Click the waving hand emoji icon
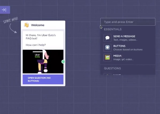This screenshot has height=114, width=160. tap(26, 25)
